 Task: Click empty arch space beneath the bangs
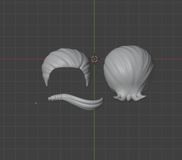point(67,78)
